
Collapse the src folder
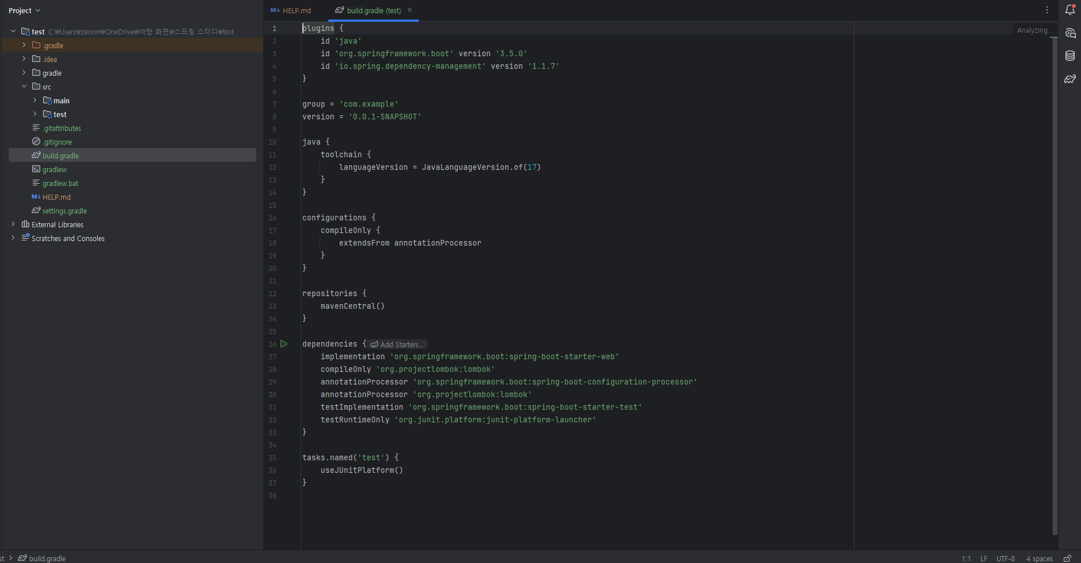tap(24, 87)
